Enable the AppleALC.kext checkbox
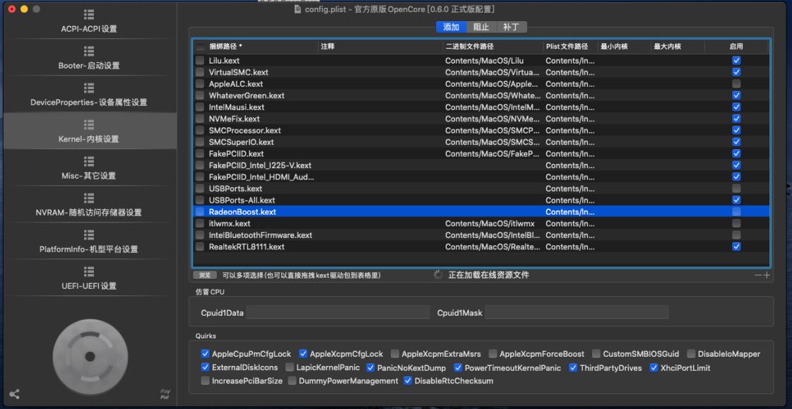 (736, 84)
